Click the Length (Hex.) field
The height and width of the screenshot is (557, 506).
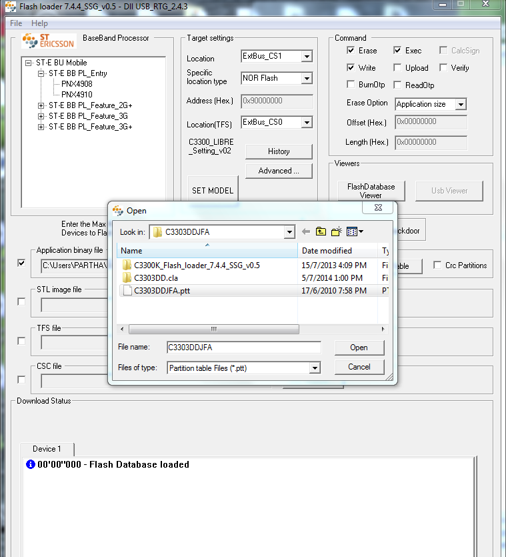coord(431,143)
